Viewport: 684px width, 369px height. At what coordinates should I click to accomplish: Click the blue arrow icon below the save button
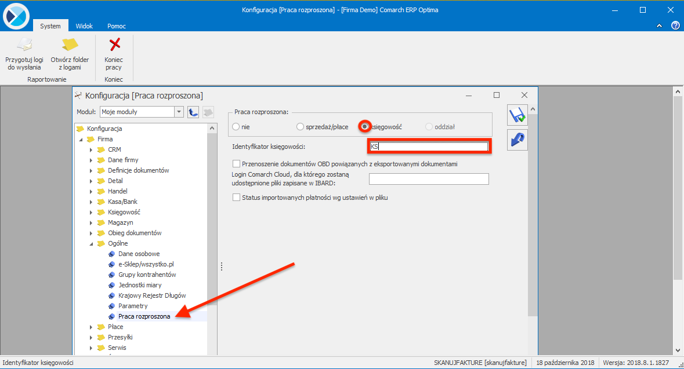pos(517,140)
